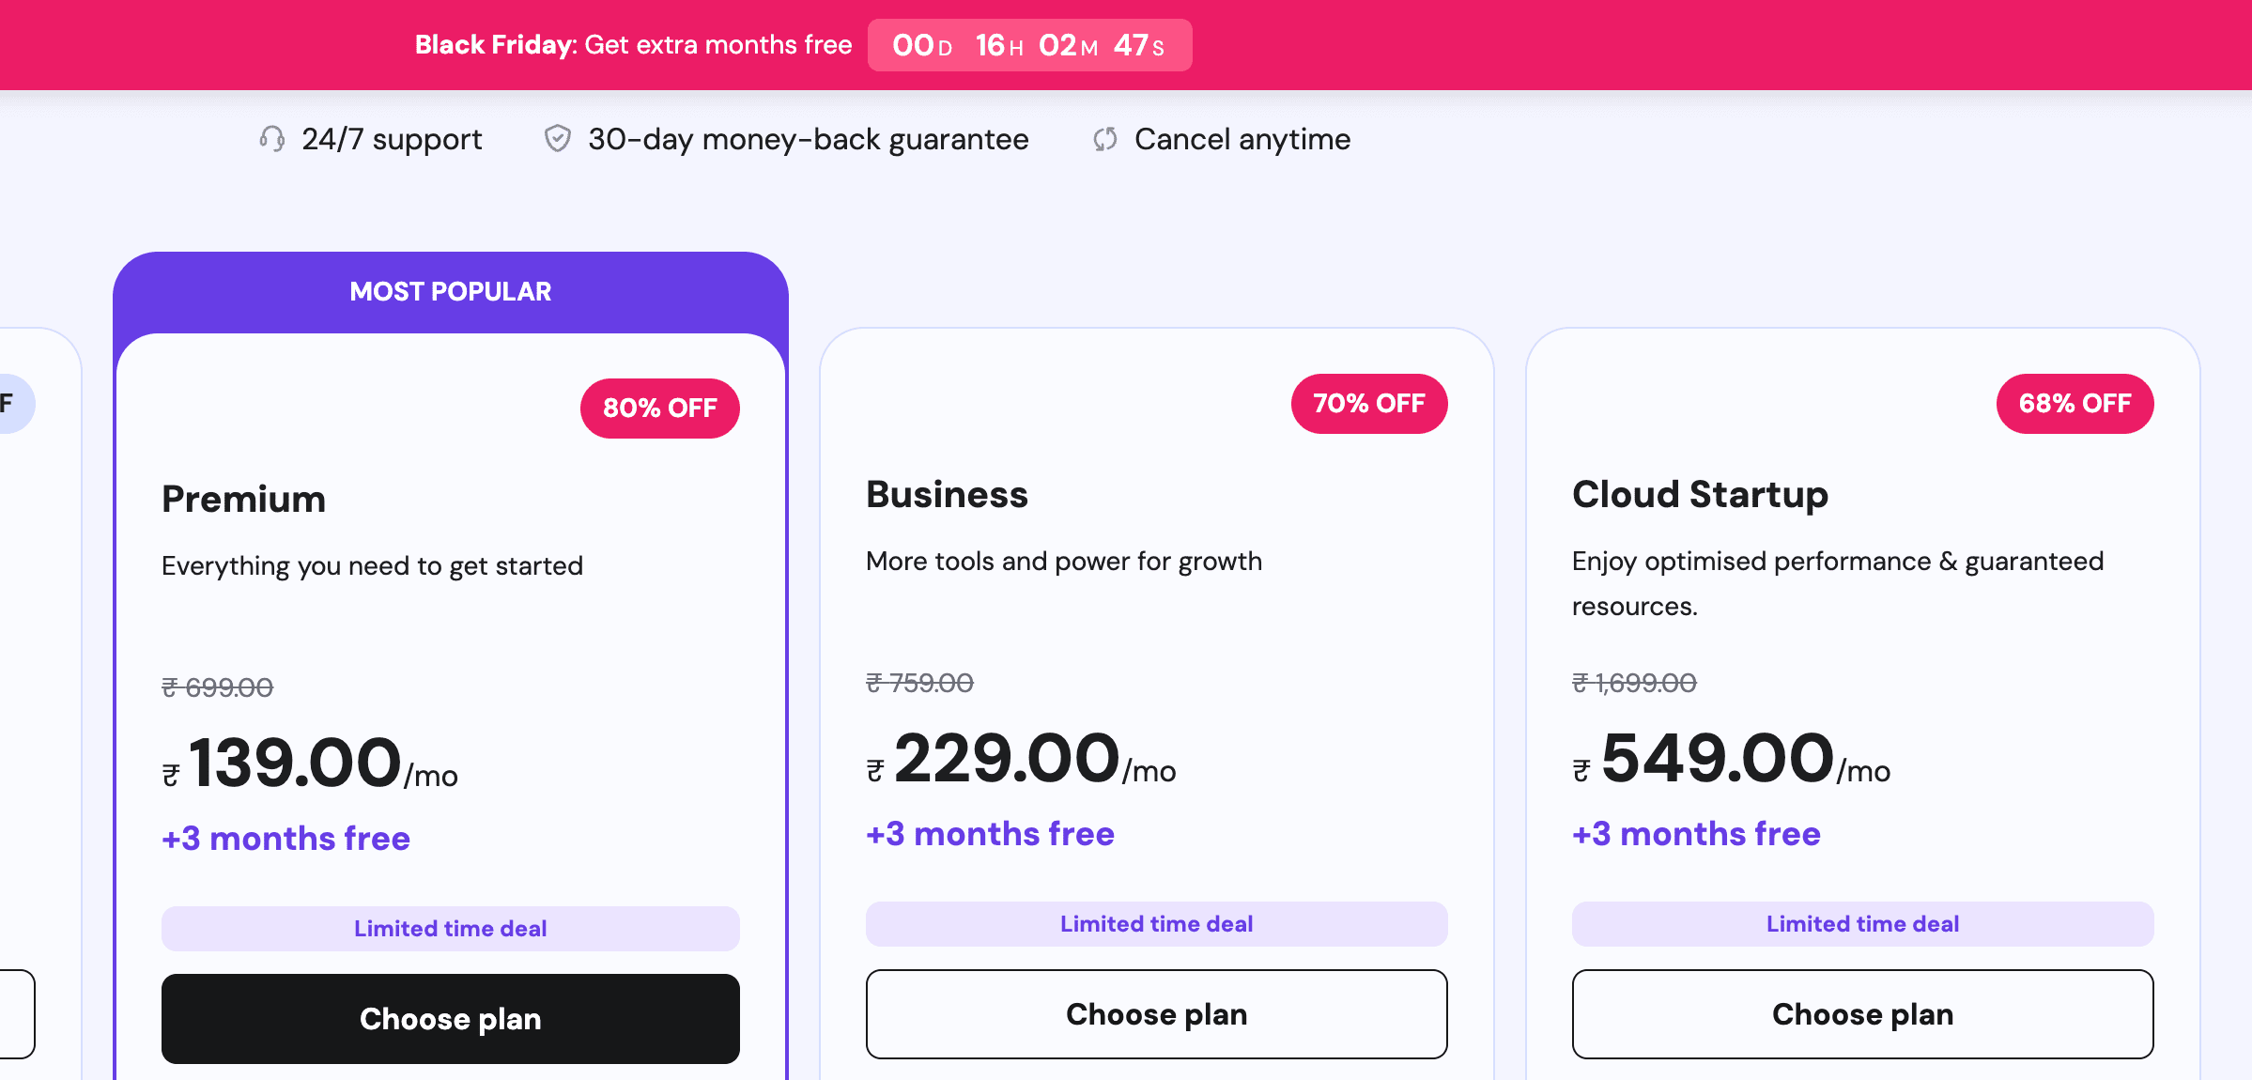Screen dimensions: 2252x1080
Task: Click Cloud Startup's Limited time deal label
Action: [1862, 924]
